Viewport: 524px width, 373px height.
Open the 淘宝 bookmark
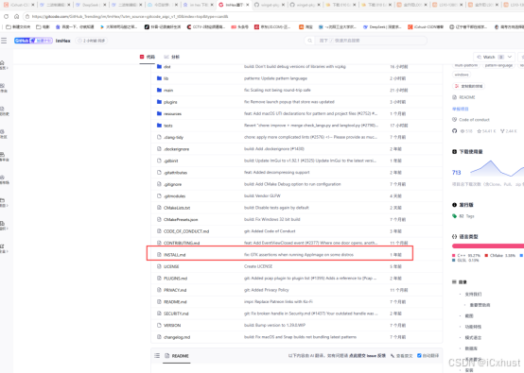tap(306, 26)
